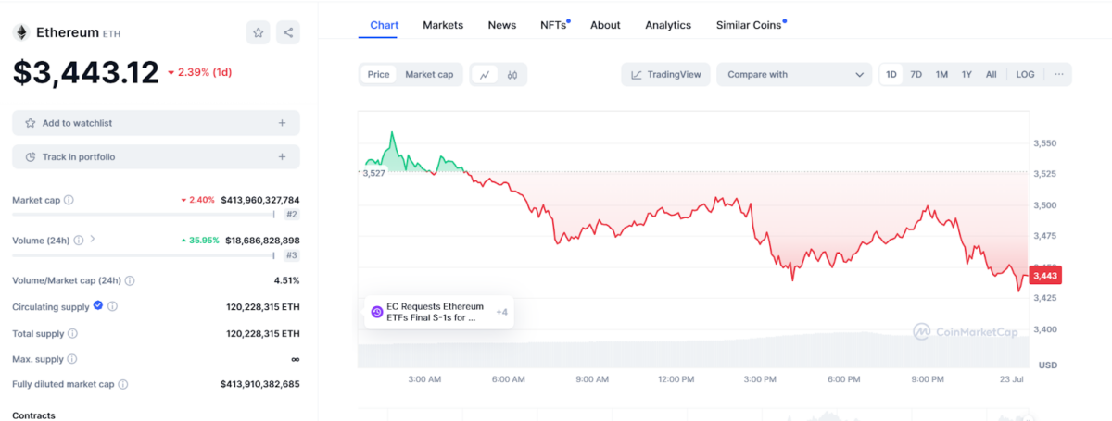Screen dimensions: 1112x421
Task: Show Total supply info icon
Action: [72, 333]
